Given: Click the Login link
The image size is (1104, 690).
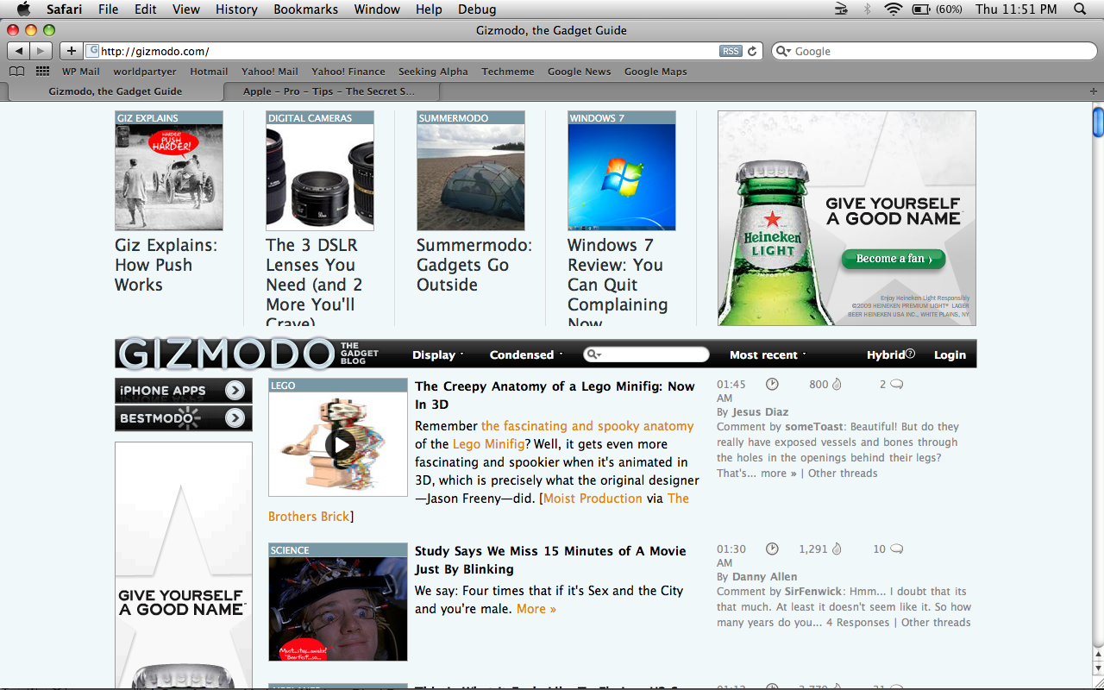Looking at the screenshot, I should [x=950, y=354].
